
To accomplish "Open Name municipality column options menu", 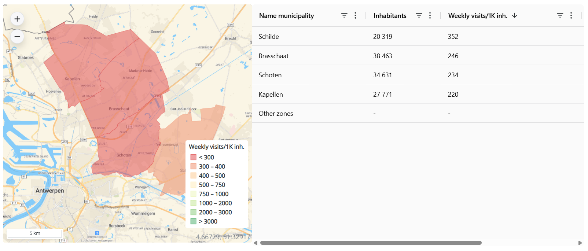I will point(355,15).
